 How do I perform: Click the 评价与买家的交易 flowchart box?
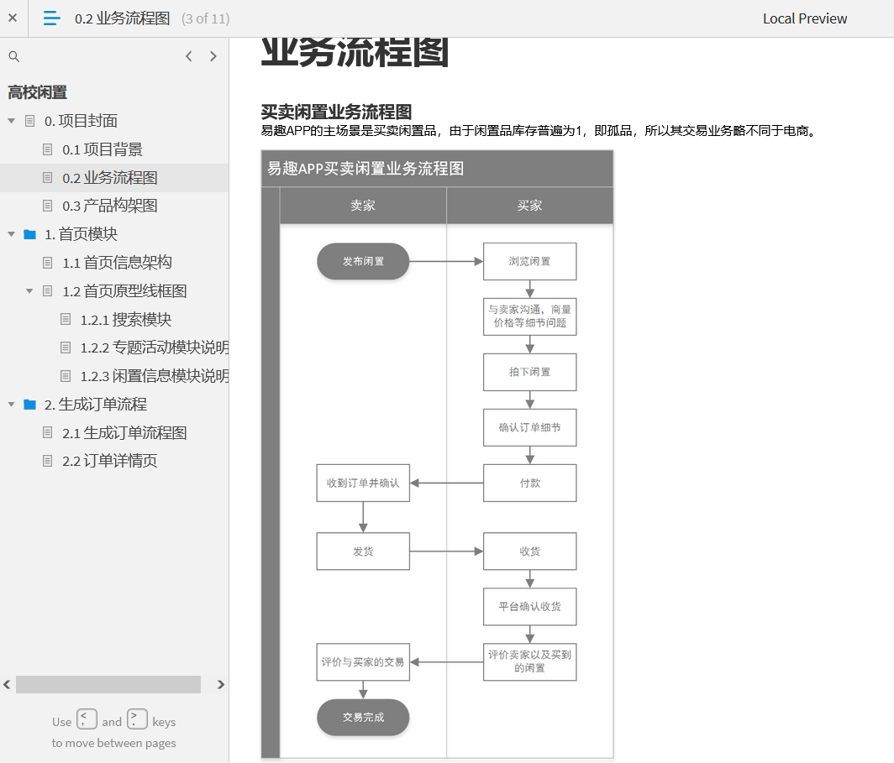[363, 662]
